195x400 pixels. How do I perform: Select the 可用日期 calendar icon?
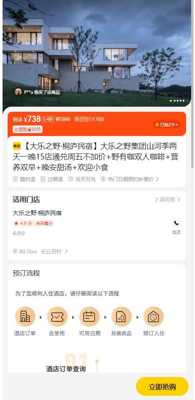tap(89, 317)
